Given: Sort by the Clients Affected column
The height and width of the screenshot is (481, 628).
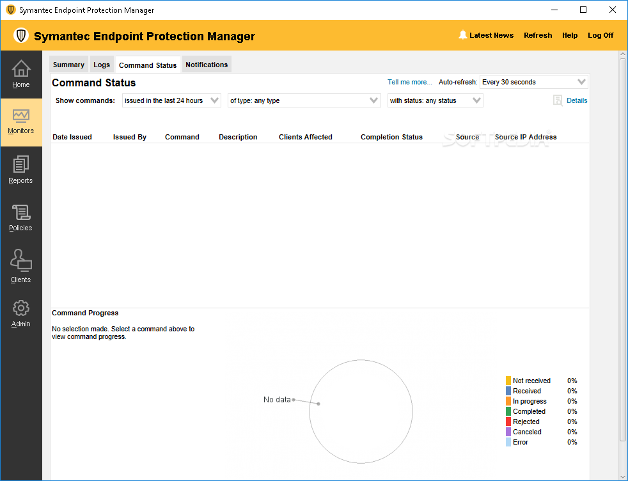Looking at the screenshot, I should (x=306, y=137).
